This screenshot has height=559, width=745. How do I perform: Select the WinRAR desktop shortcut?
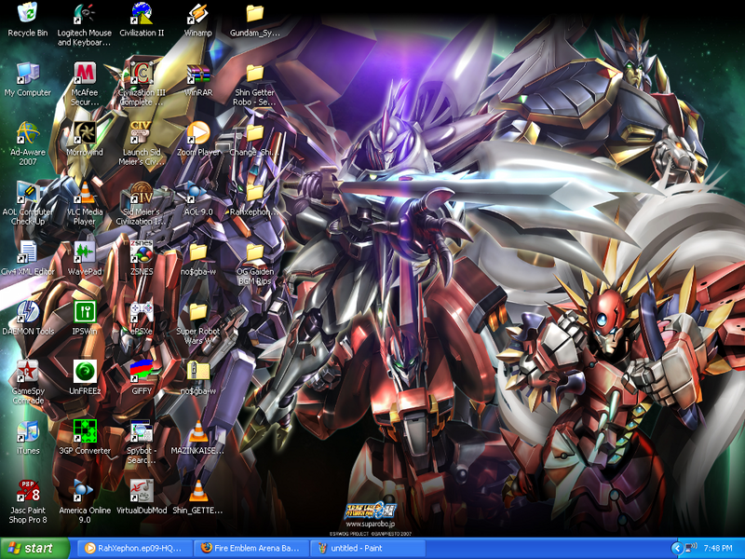[197, 74]
